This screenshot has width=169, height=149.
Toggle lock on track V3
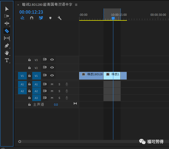tap(29, 60)
